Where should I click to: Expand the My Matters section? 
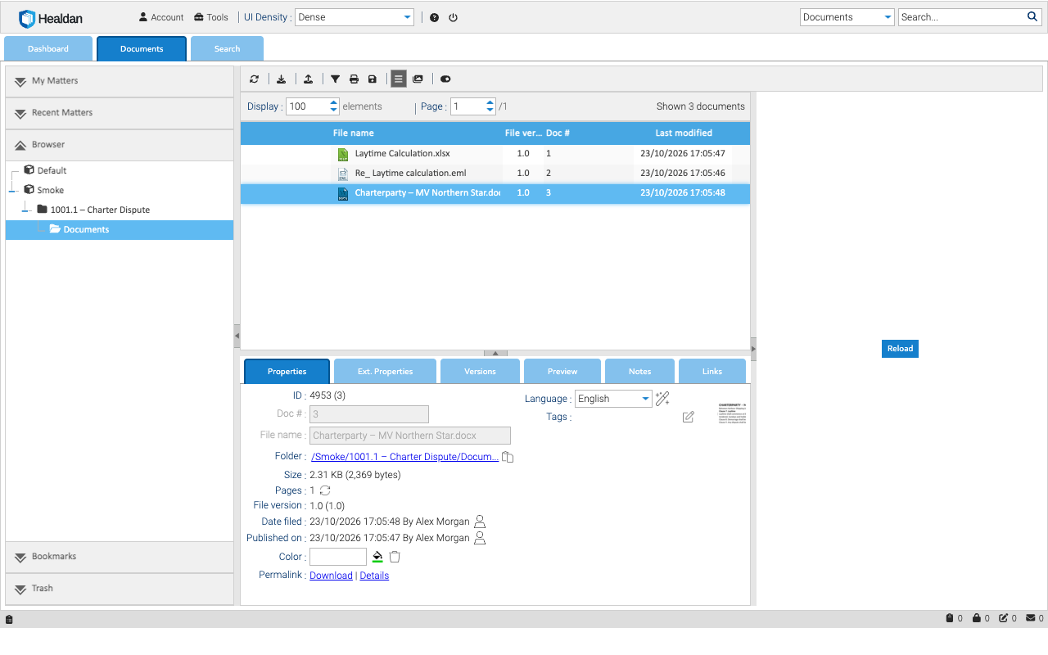point(120,81)
